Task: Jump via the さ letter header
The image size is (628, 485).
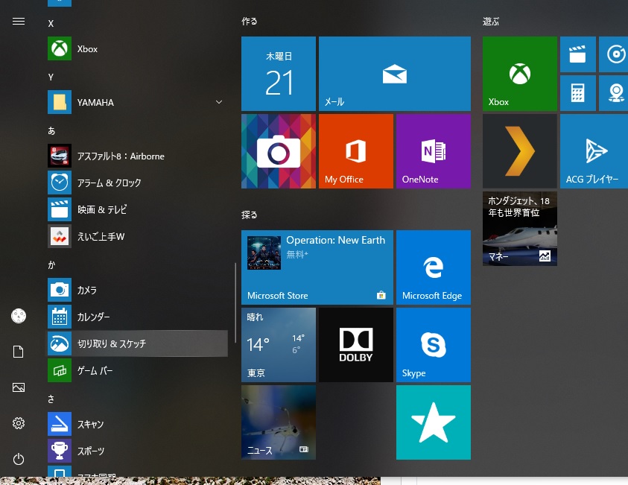Action: pyautogui.click(x=51, y=399)
